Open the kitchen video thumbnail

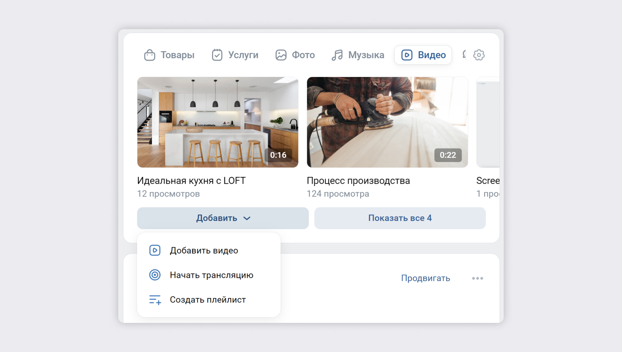click(218, 122)
